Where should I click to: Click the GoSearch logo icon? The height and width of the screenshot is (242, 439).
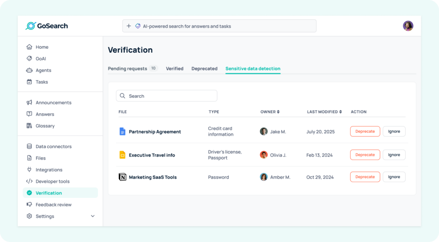click(30, 26)
